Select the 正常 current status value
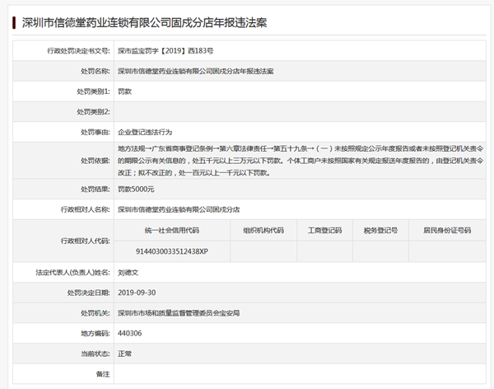Viewport: 494px width, 389px height. pyautogui.click(x=126, y=354)
